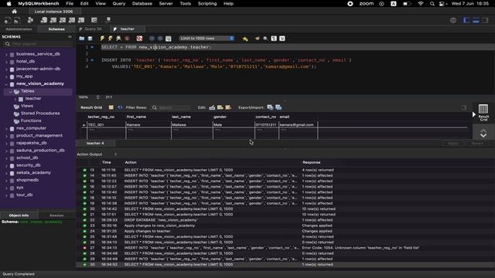Click the commit transaction icon

(152, 39)
